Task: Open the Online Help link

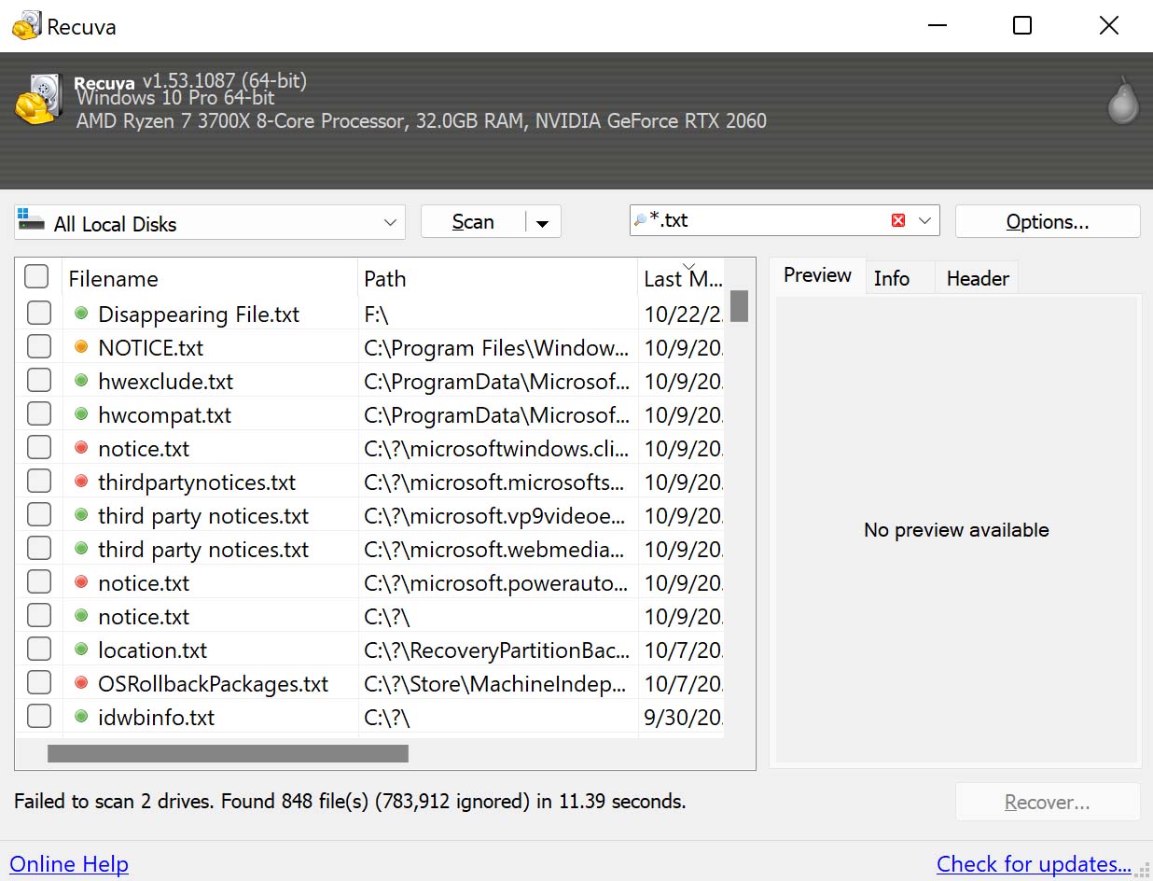Action: click(x=69, y=864)
